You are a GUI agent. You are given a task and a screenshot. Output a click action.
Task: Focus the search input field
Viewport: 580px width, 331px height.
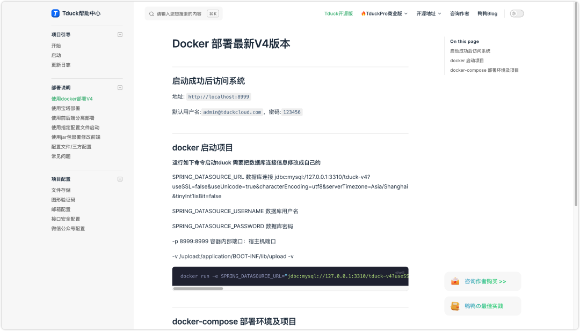(184, 14)
